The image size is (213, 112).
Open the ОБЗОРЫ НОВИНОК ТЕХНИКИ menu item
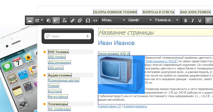115,12
